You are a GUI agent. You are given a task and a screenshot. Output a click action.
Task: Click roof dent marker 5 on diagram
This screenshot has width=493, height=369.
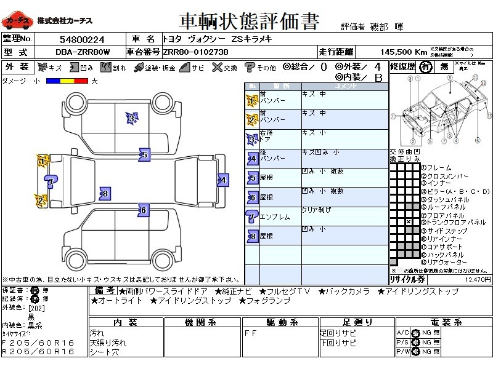pyautogui.click(x=144, y=155)
